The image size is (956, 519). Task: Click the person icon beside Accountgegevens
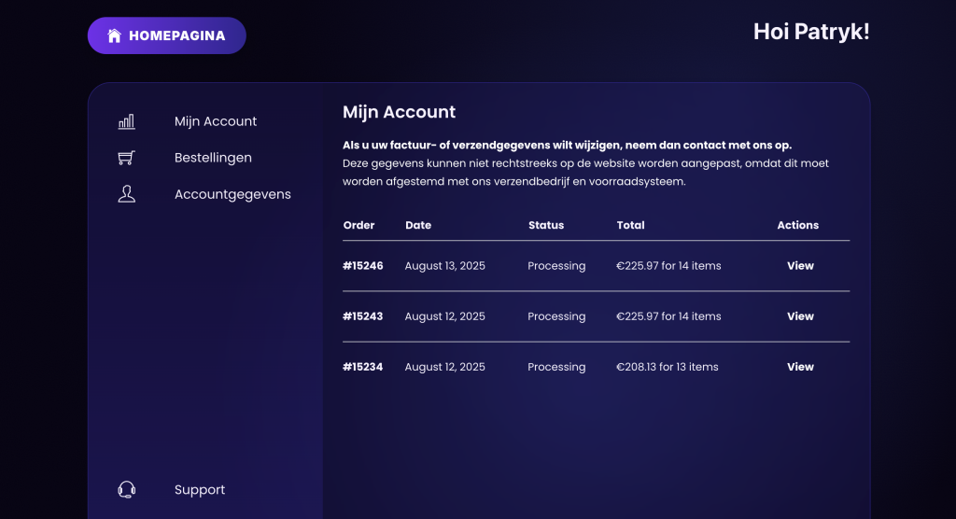pyautogui.click(x=126, y=194)
